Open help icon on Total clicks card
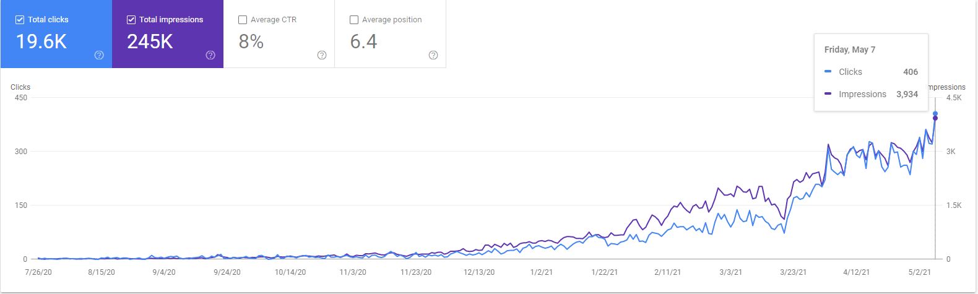This screenshot has width=978, height=294. coord(99,55)
